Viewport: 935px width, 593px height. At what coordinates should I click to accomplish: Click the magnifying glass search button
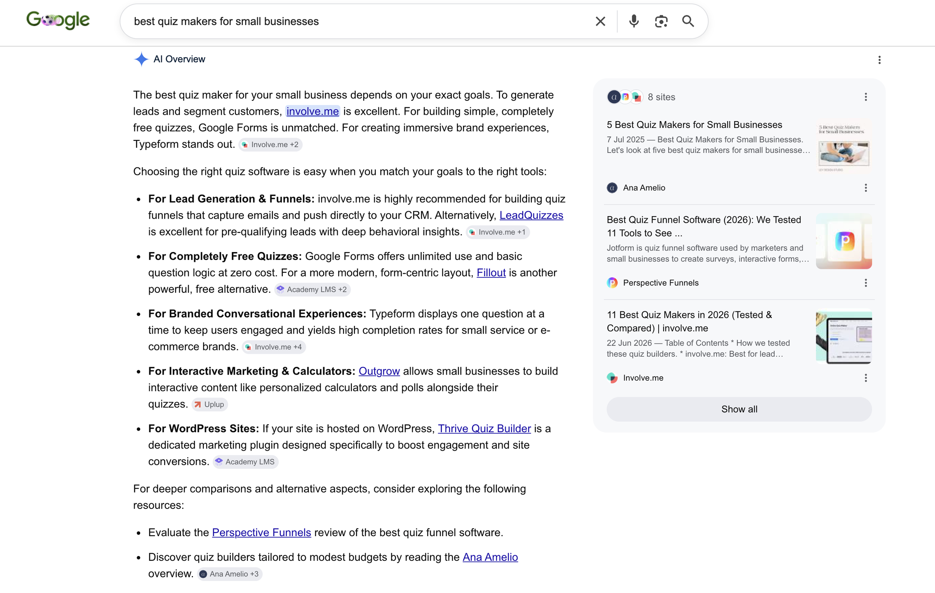click(x=688, y=21)
